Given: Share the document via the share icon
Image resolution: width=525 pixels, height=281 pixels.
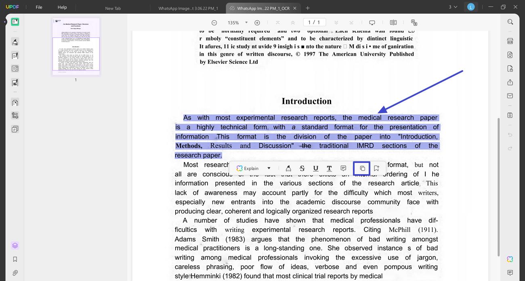Looking at the screenshot, I should click(x=510, y=82).
